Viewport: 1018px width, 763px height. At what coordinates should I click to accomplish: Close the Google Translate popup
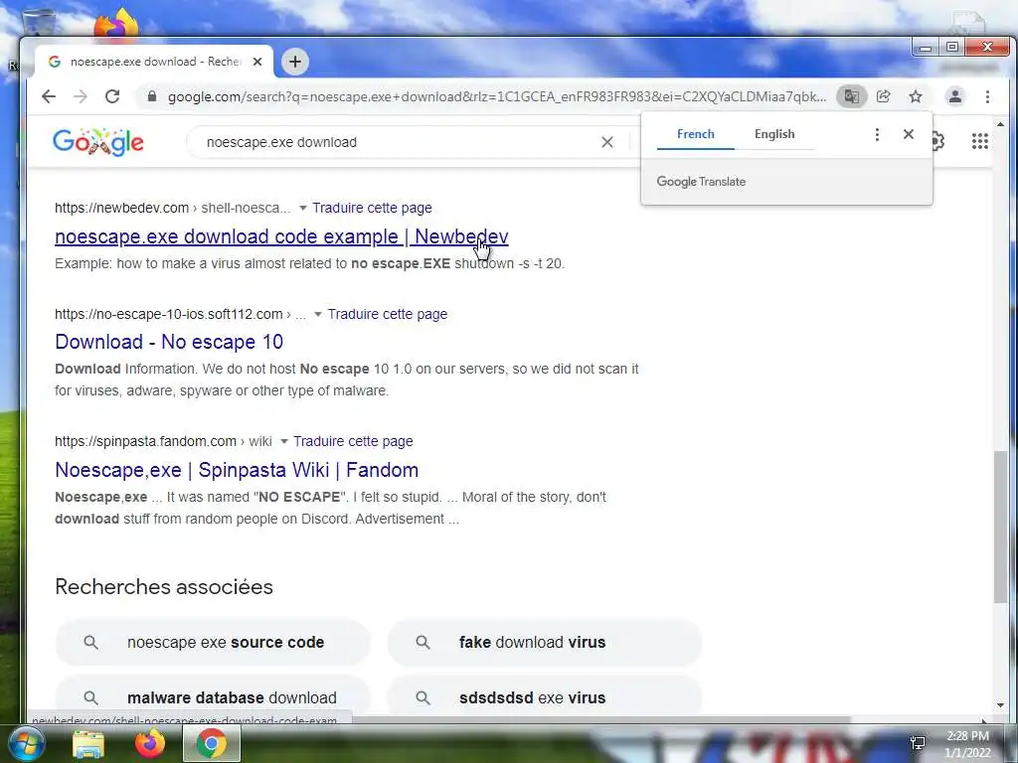909,134
